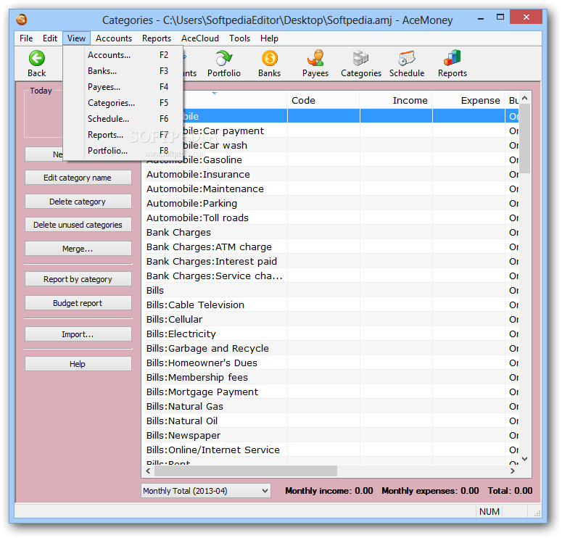Click the sidebar Help button
The width and height of the screenshot is (562, 538).
pos(78,364)
